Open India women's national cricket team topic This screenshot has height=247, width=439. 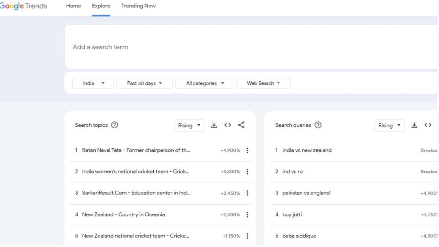(x=136, y=172)
